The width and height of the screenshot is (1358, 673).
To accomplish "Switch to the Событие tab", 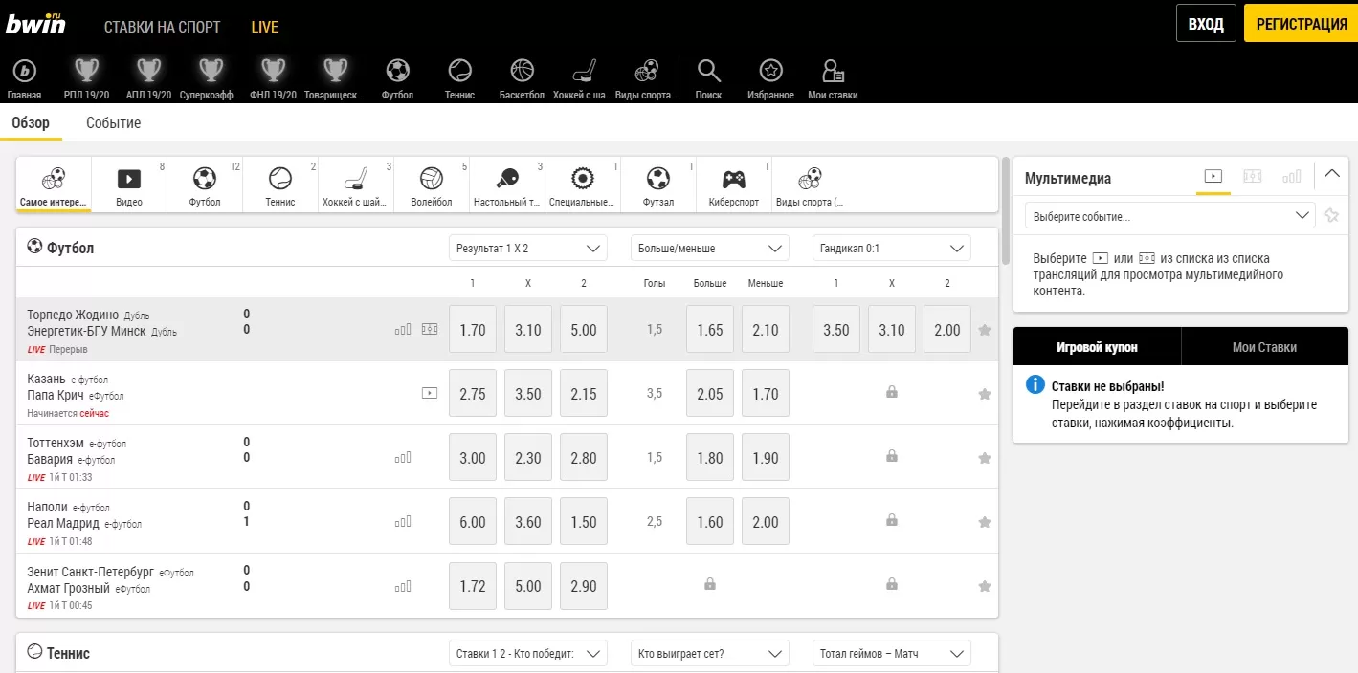I will (x=113, y=123).
